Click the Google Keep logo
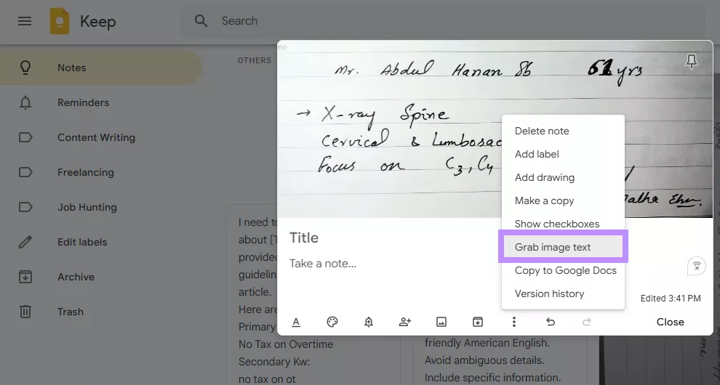720x385 pixels. [60, 21]
